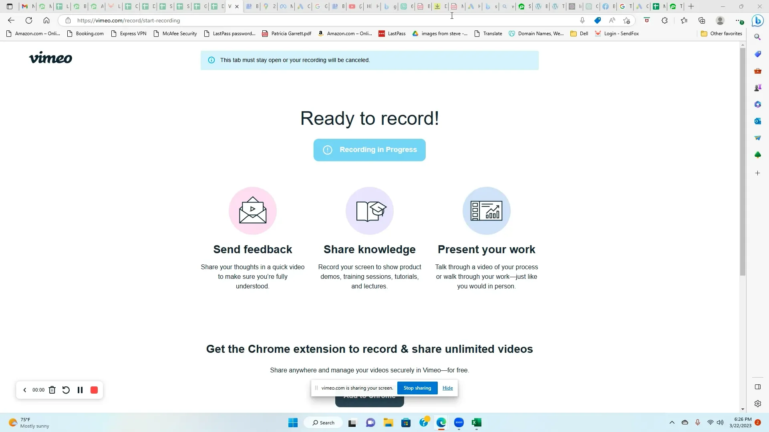Open the shopping price tag icon

pos(598,20)
